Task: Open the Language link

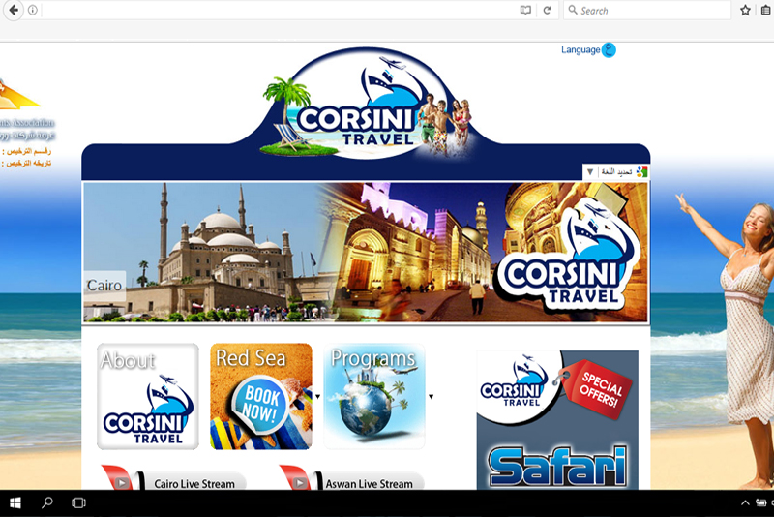Action: 580,50
